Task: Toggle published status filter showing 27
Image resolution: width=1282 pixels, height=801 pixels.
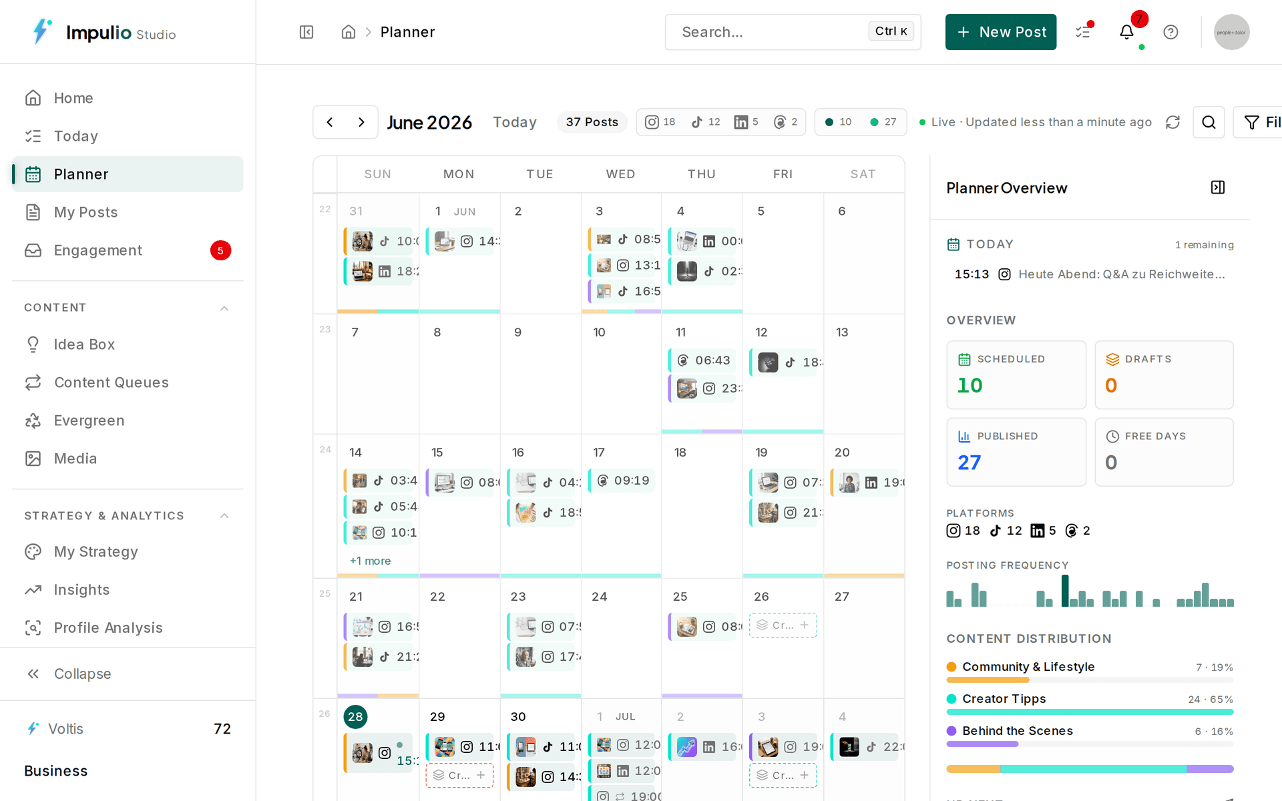Action: pos(883,122)
